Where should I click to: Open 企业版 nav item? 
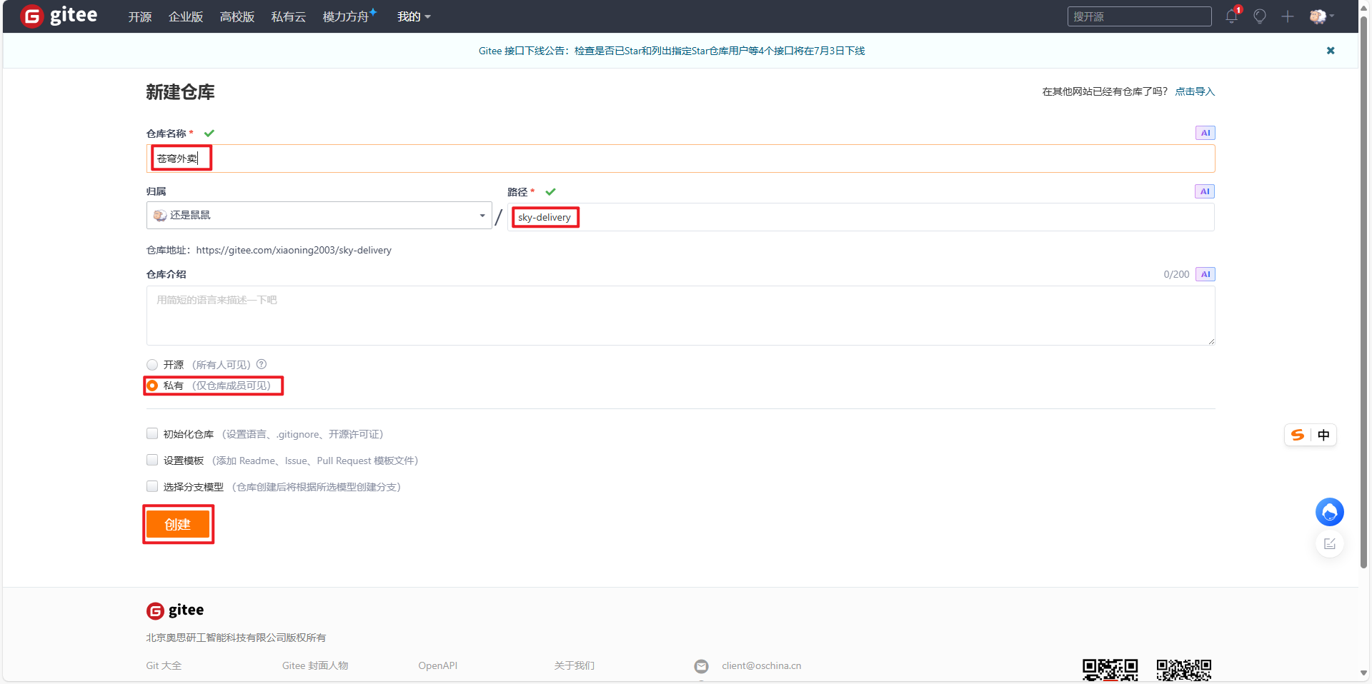click(186, 16)
